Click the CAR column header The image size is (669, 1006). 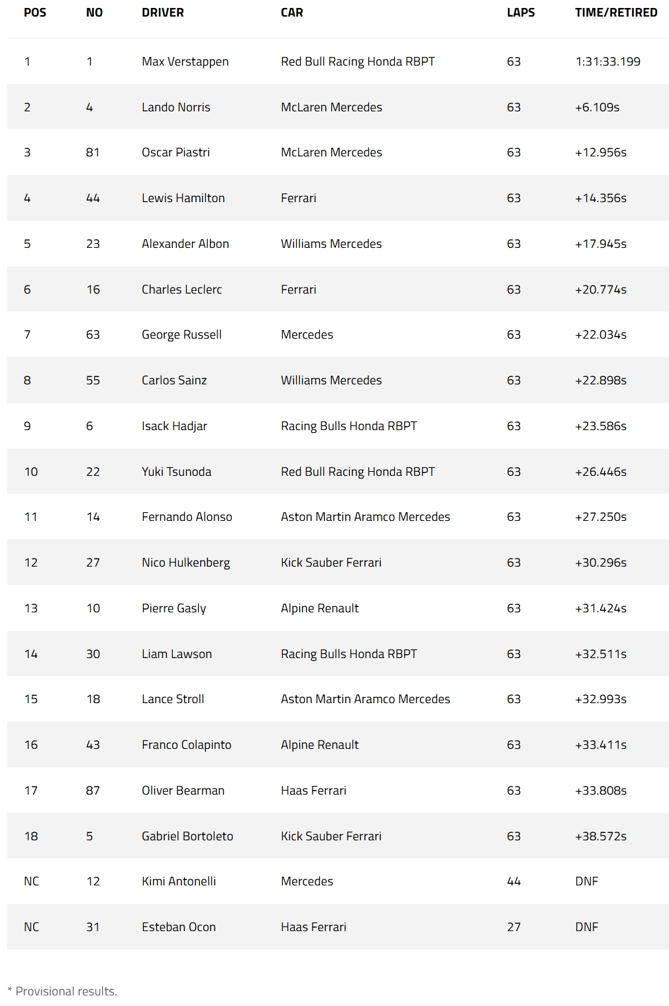point(292,13)
